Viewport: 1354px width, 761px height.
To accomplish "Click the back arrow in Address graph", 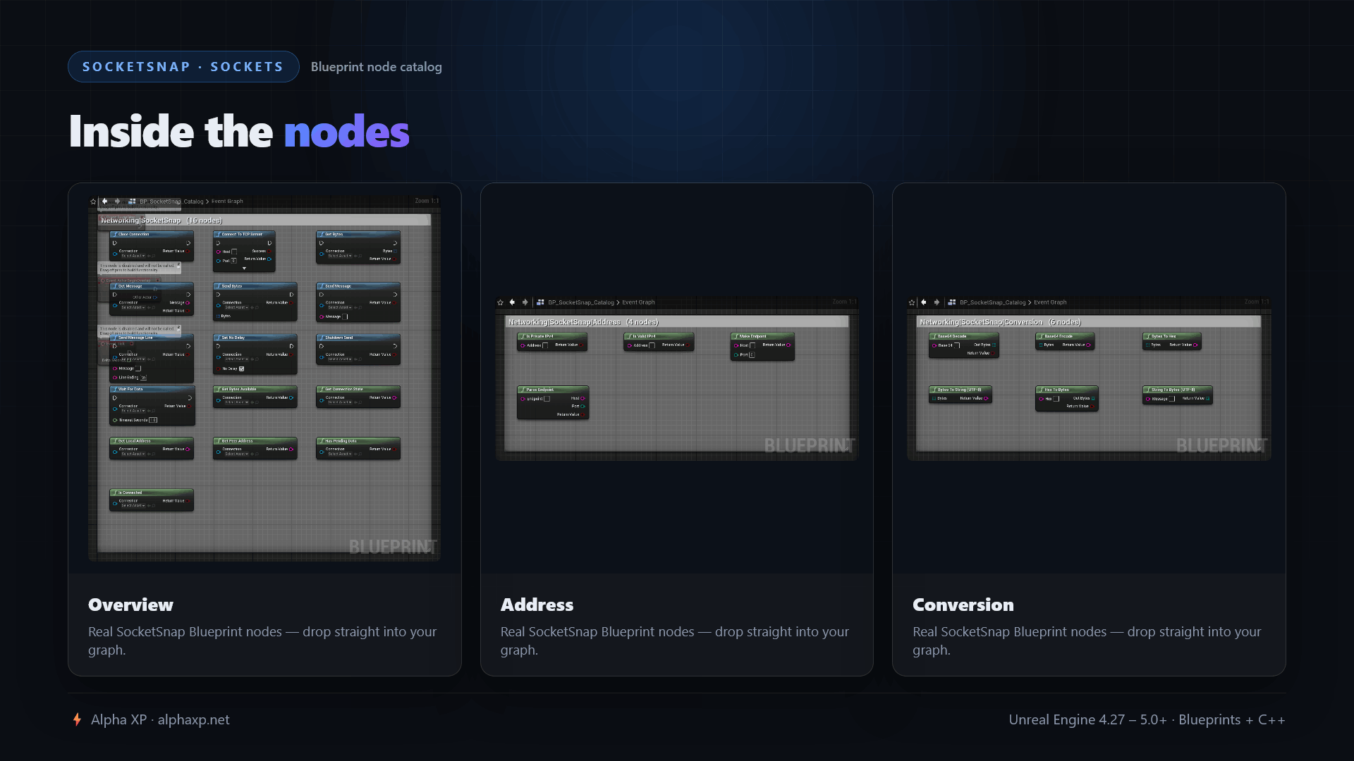I will tap(512, 302).
